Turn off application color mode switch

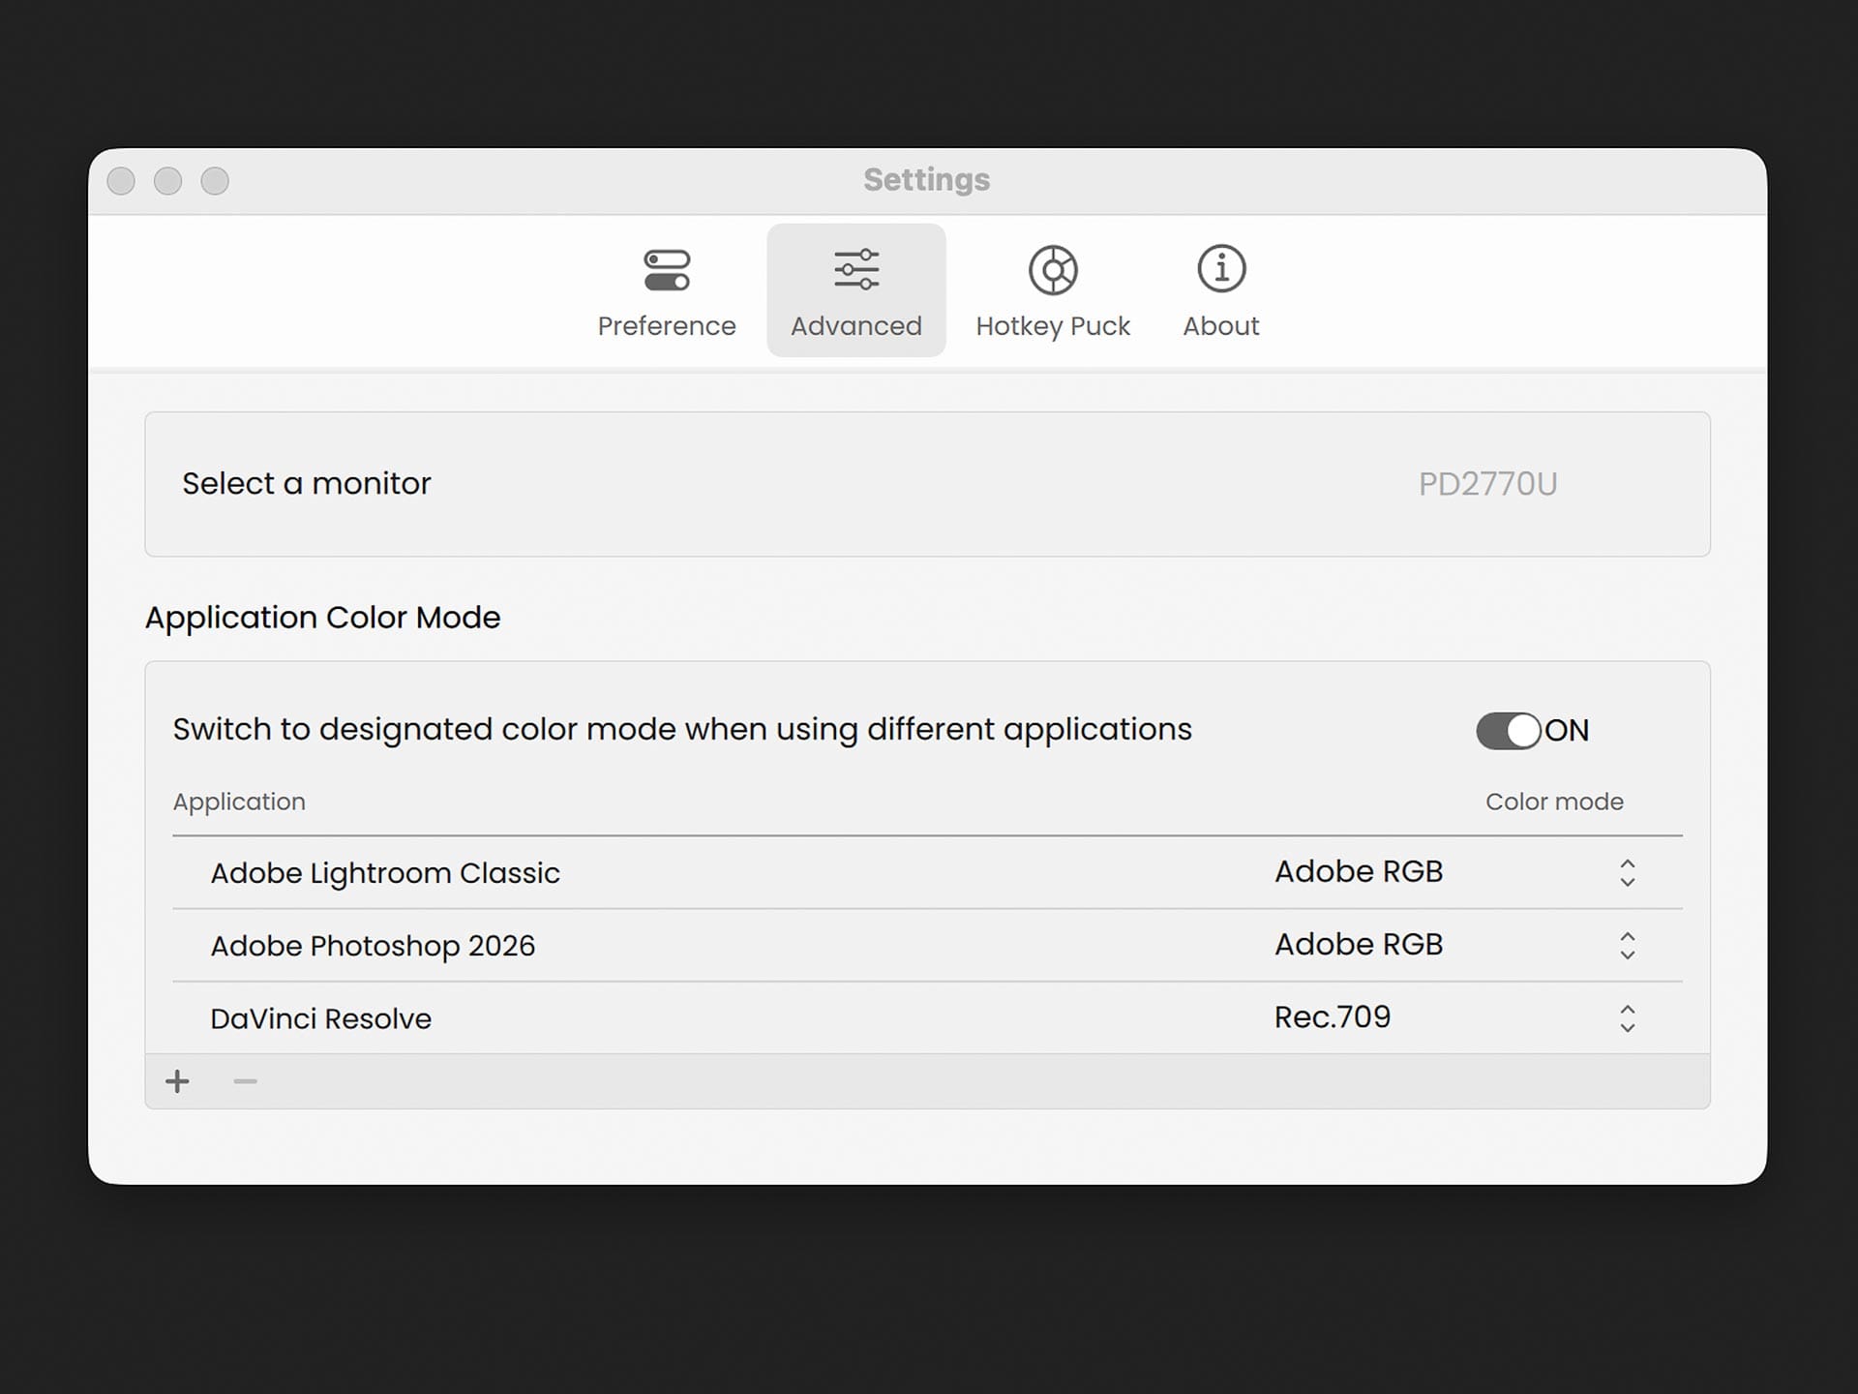point(1508,731)
